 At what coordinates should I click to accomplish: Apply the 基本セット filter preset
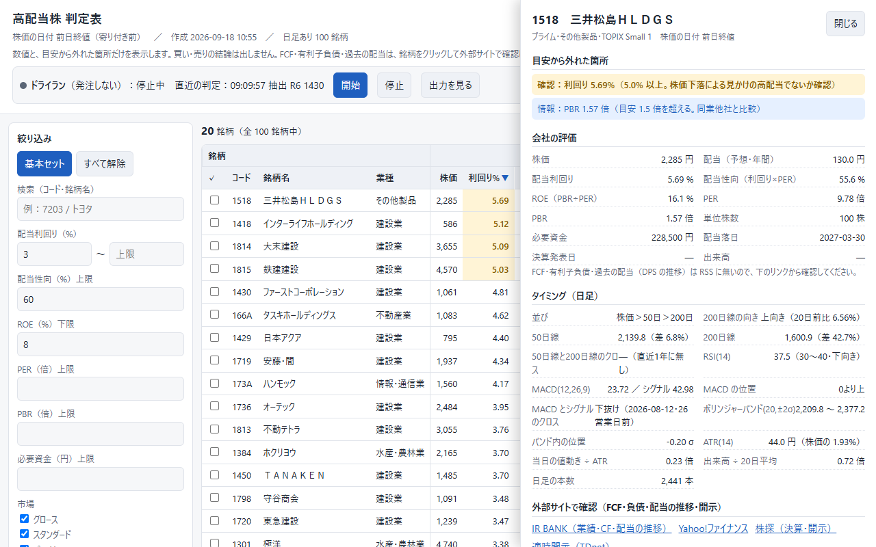pyautogui.click(x=44, y=164)
